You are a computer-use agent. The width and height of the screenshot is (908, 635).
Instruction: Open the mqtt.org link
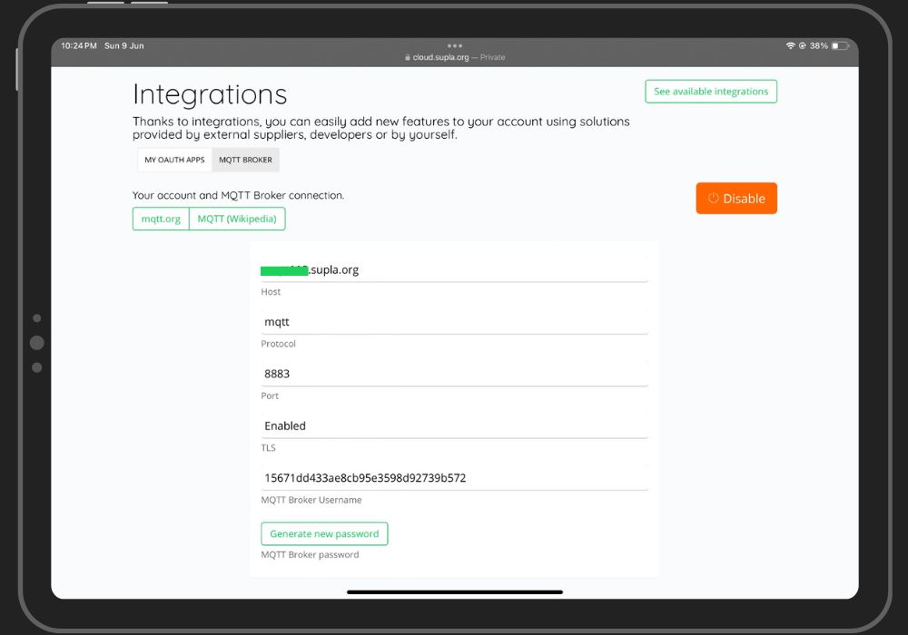(x=161, y=219)
